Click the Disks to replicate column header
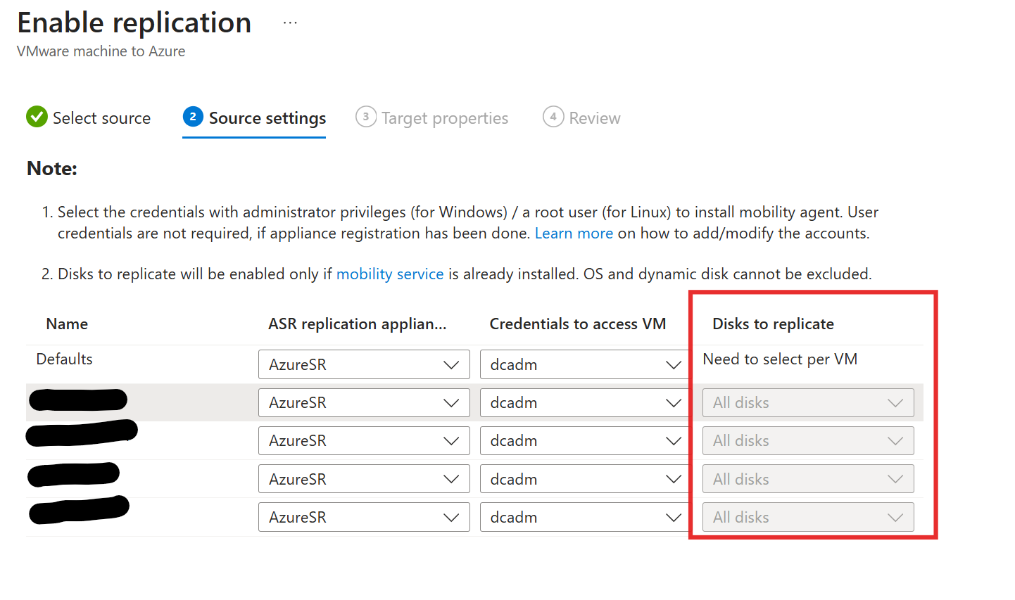 (773, 324)
